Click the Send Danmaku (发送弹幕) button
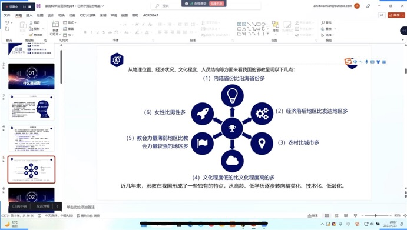Viewport: 407px width, 230px height. tap(42, 206)
